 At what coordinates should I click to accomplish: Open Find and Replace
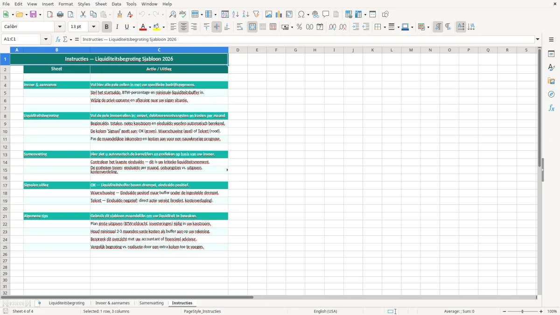pos(173,14)
